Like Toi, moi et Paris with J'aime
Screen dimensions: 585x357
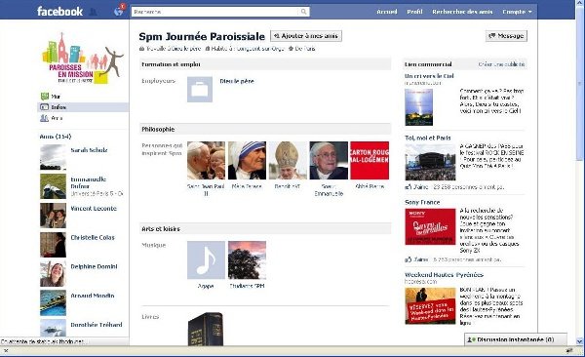click(x=420, y=186)
